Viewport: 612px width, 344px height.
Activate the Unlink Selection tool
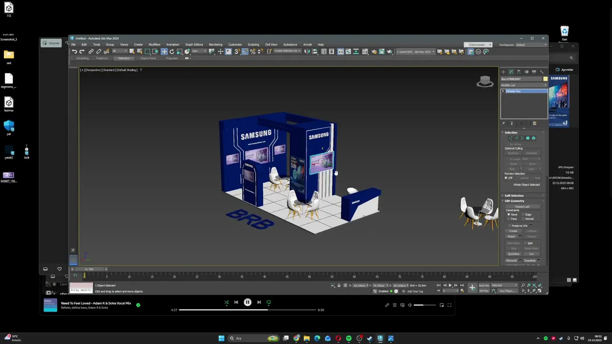tap(98, 52)
